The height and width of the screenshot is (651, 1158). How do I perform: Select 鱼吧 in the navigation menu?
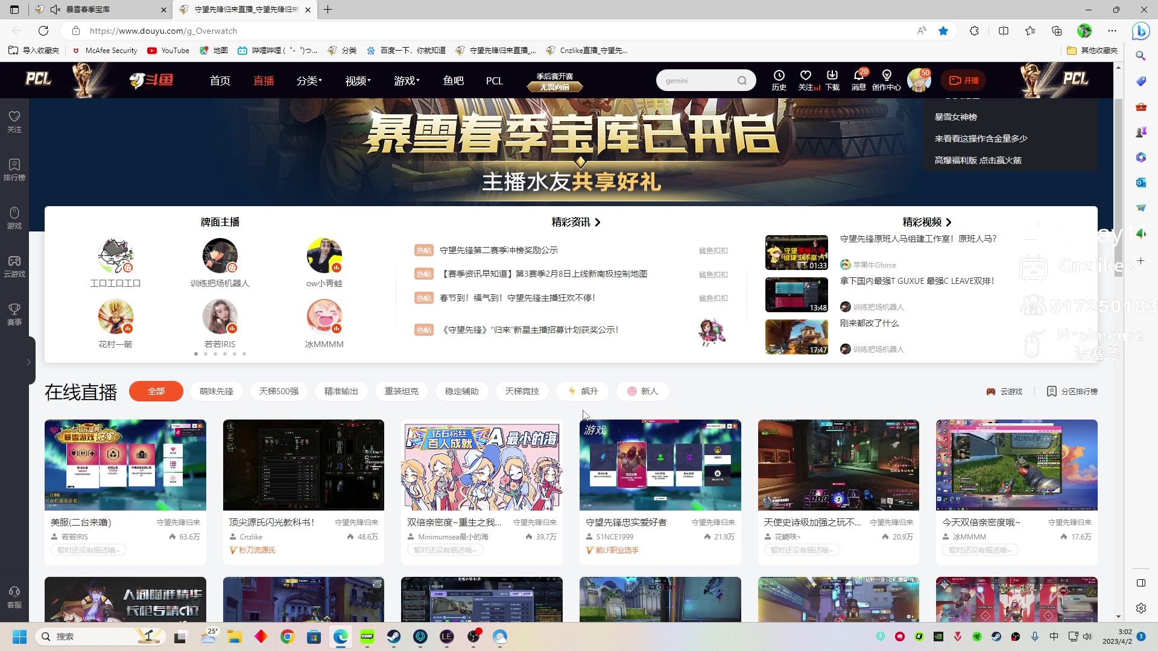click(454, 80)
